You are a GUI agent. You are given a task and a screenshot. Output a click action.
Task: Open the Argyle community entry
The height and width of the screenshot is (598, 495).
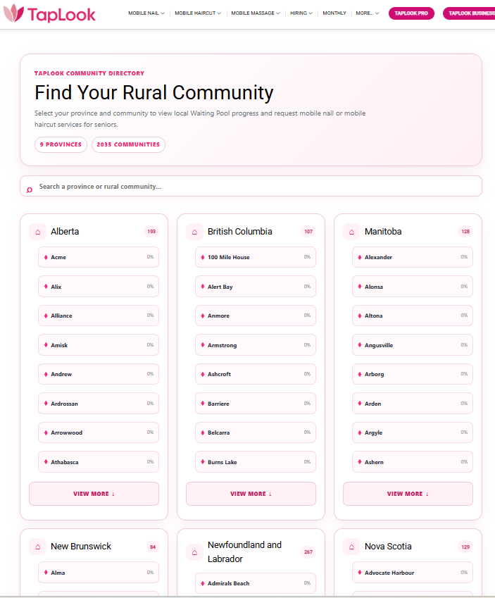click(413, 432)
